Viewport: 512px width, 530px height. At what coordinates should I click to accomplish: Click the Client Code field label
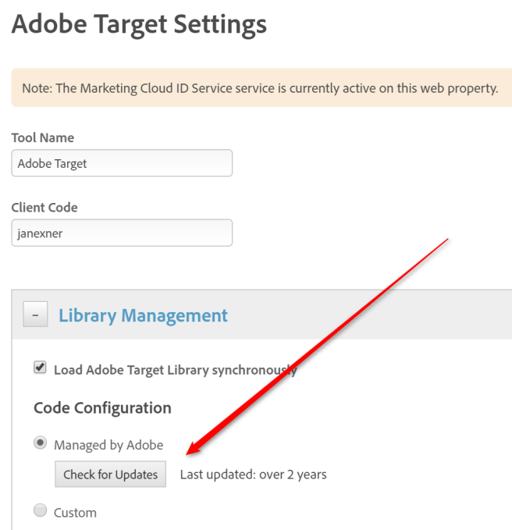44,208
